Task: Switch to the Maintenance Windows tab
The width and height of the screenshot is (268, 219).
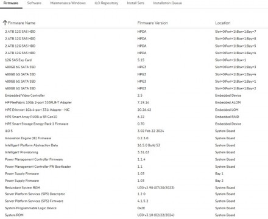Action: click(x=68, y=3)
